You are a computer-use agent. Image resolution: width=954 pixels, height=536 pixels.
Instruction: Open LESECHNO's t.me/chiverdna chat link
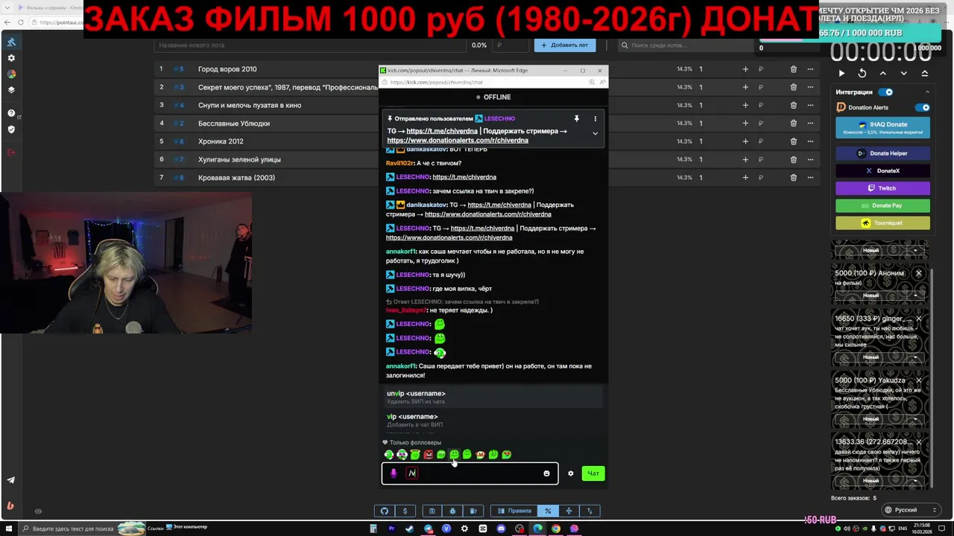click(464, 177)
